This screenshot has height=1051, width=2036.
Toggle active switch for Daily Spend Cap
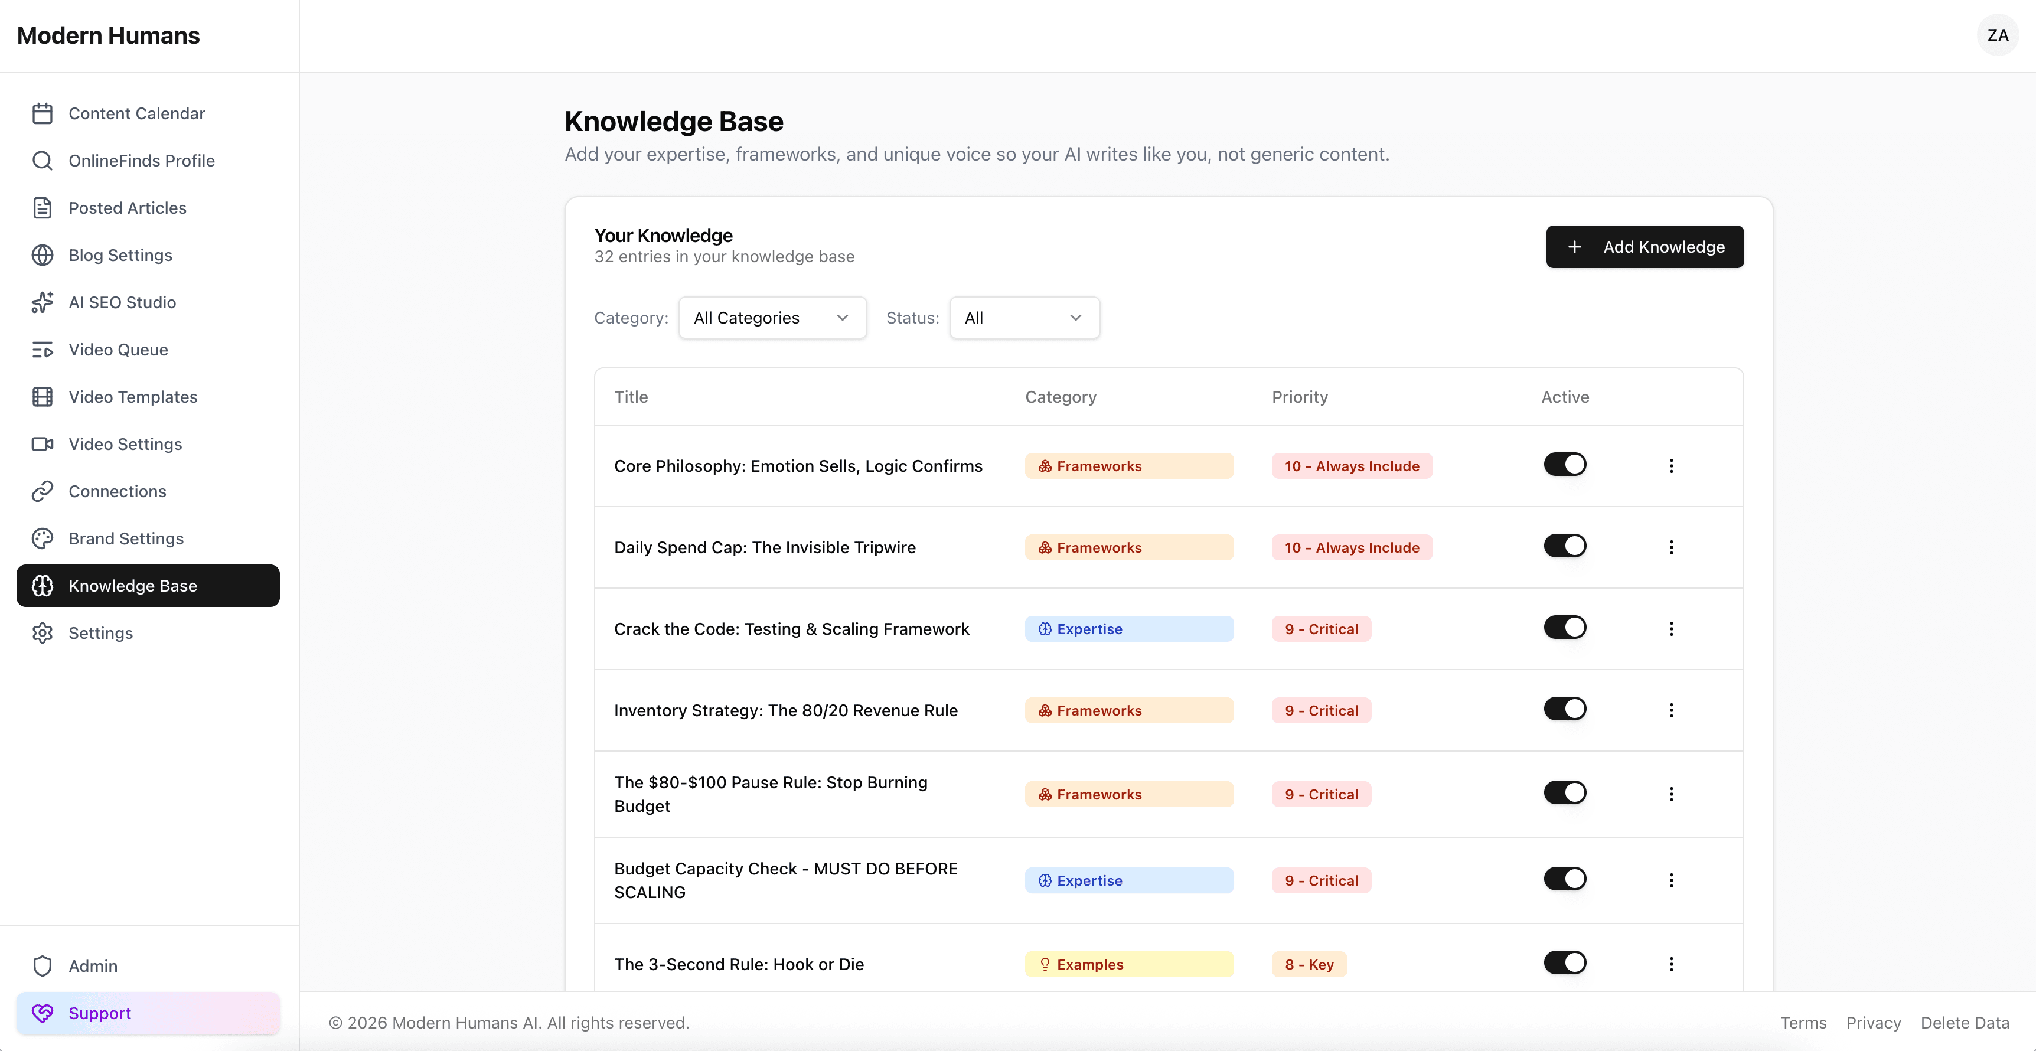click(x=1565, y=546)
